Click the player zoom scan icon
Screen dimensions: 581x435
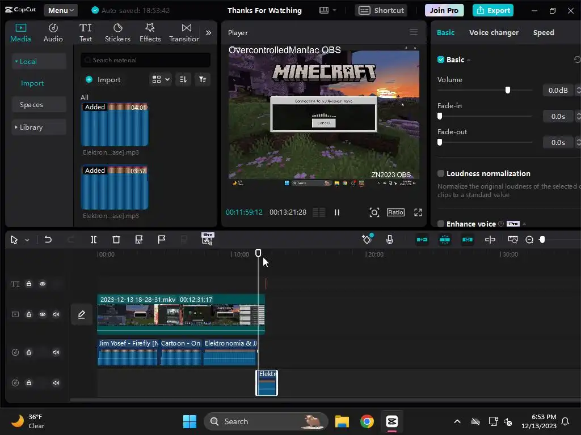(374, 212)
